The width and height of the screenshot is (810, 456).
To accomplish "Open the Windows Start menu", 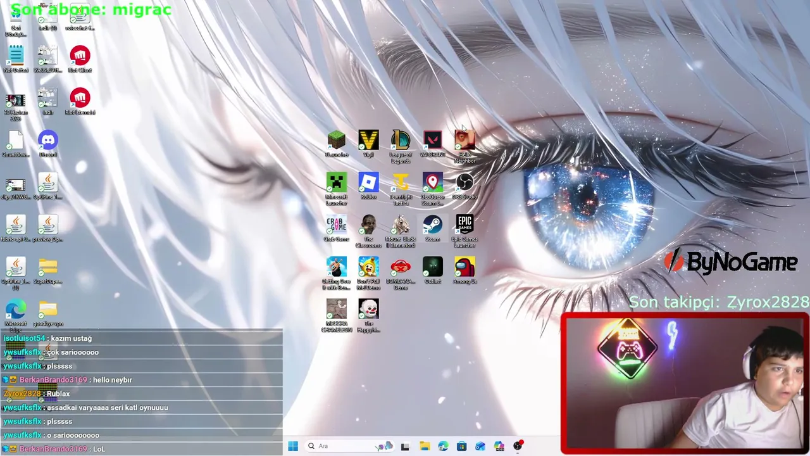I will pyautogui.click(x=293, y=446).
